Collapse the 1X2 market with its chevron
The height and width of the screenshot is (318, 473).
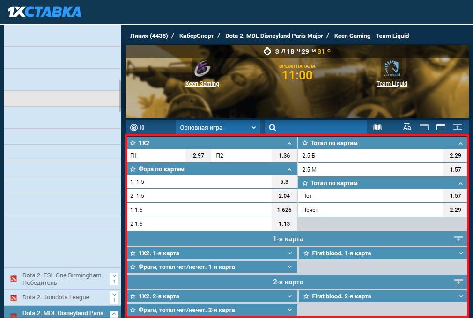pos(289,144)
